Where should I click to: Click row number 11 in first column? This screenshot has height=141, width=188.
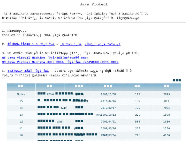(21, 129)
